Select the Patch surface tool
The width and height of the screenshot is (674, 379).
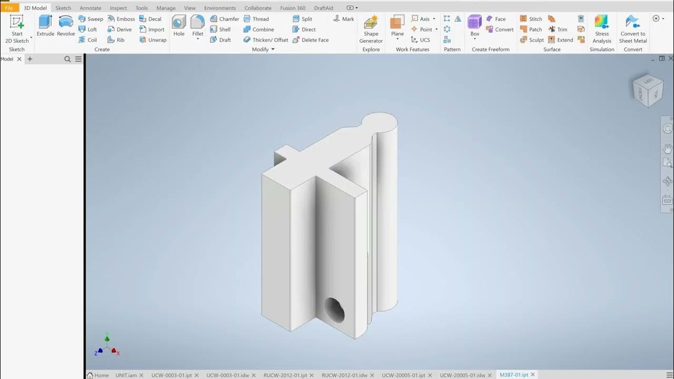[531, 29]
